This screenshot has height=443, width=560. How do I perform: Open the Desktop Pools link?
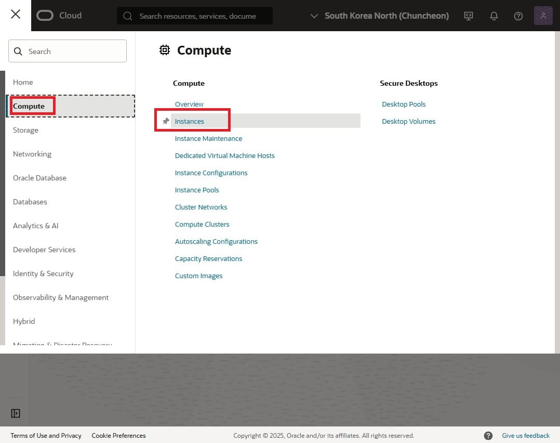(x=404, y=104)
